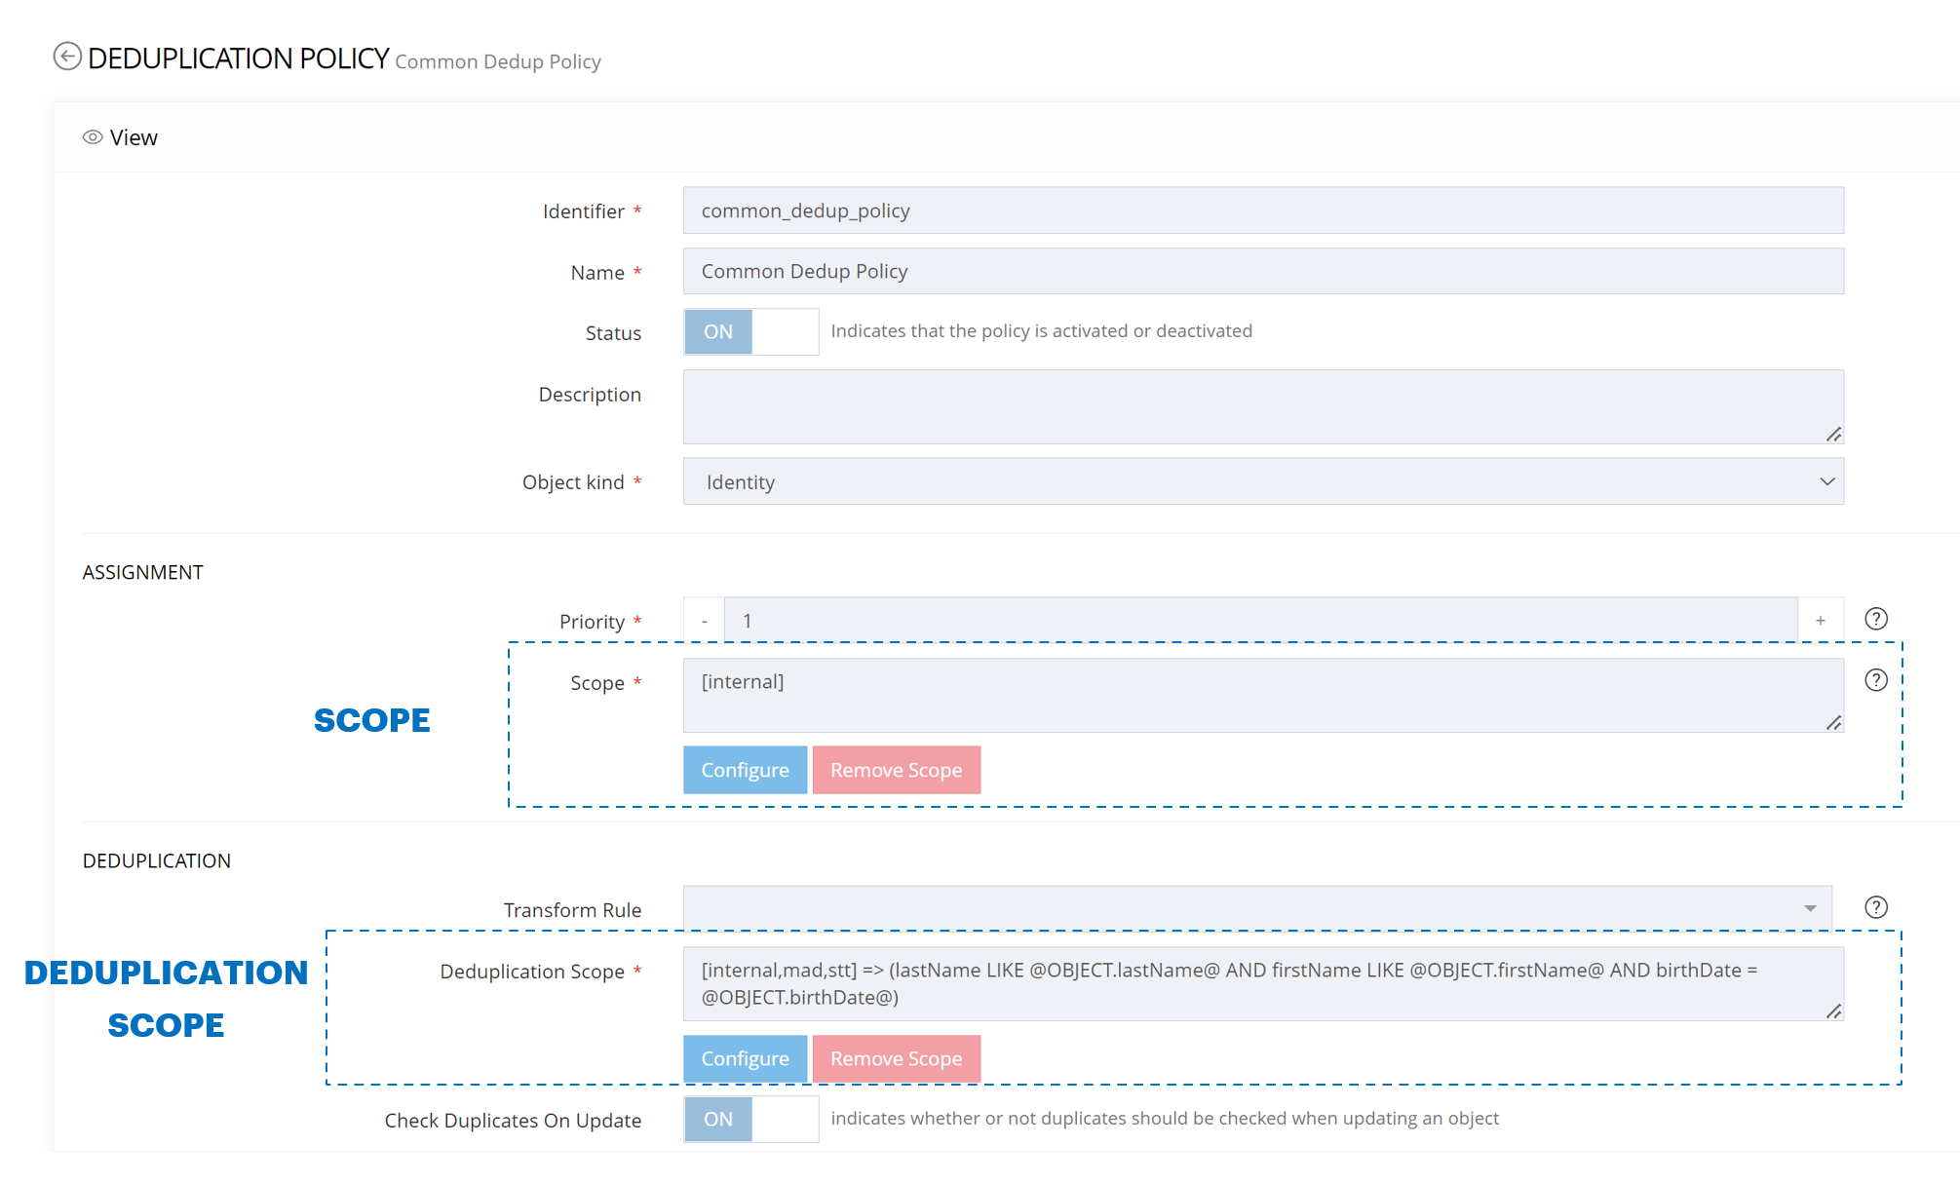Screen dimensions: 1960x1184
Task: Click the back arrow beside Deduplication Policy
Action: pos(66,57)
